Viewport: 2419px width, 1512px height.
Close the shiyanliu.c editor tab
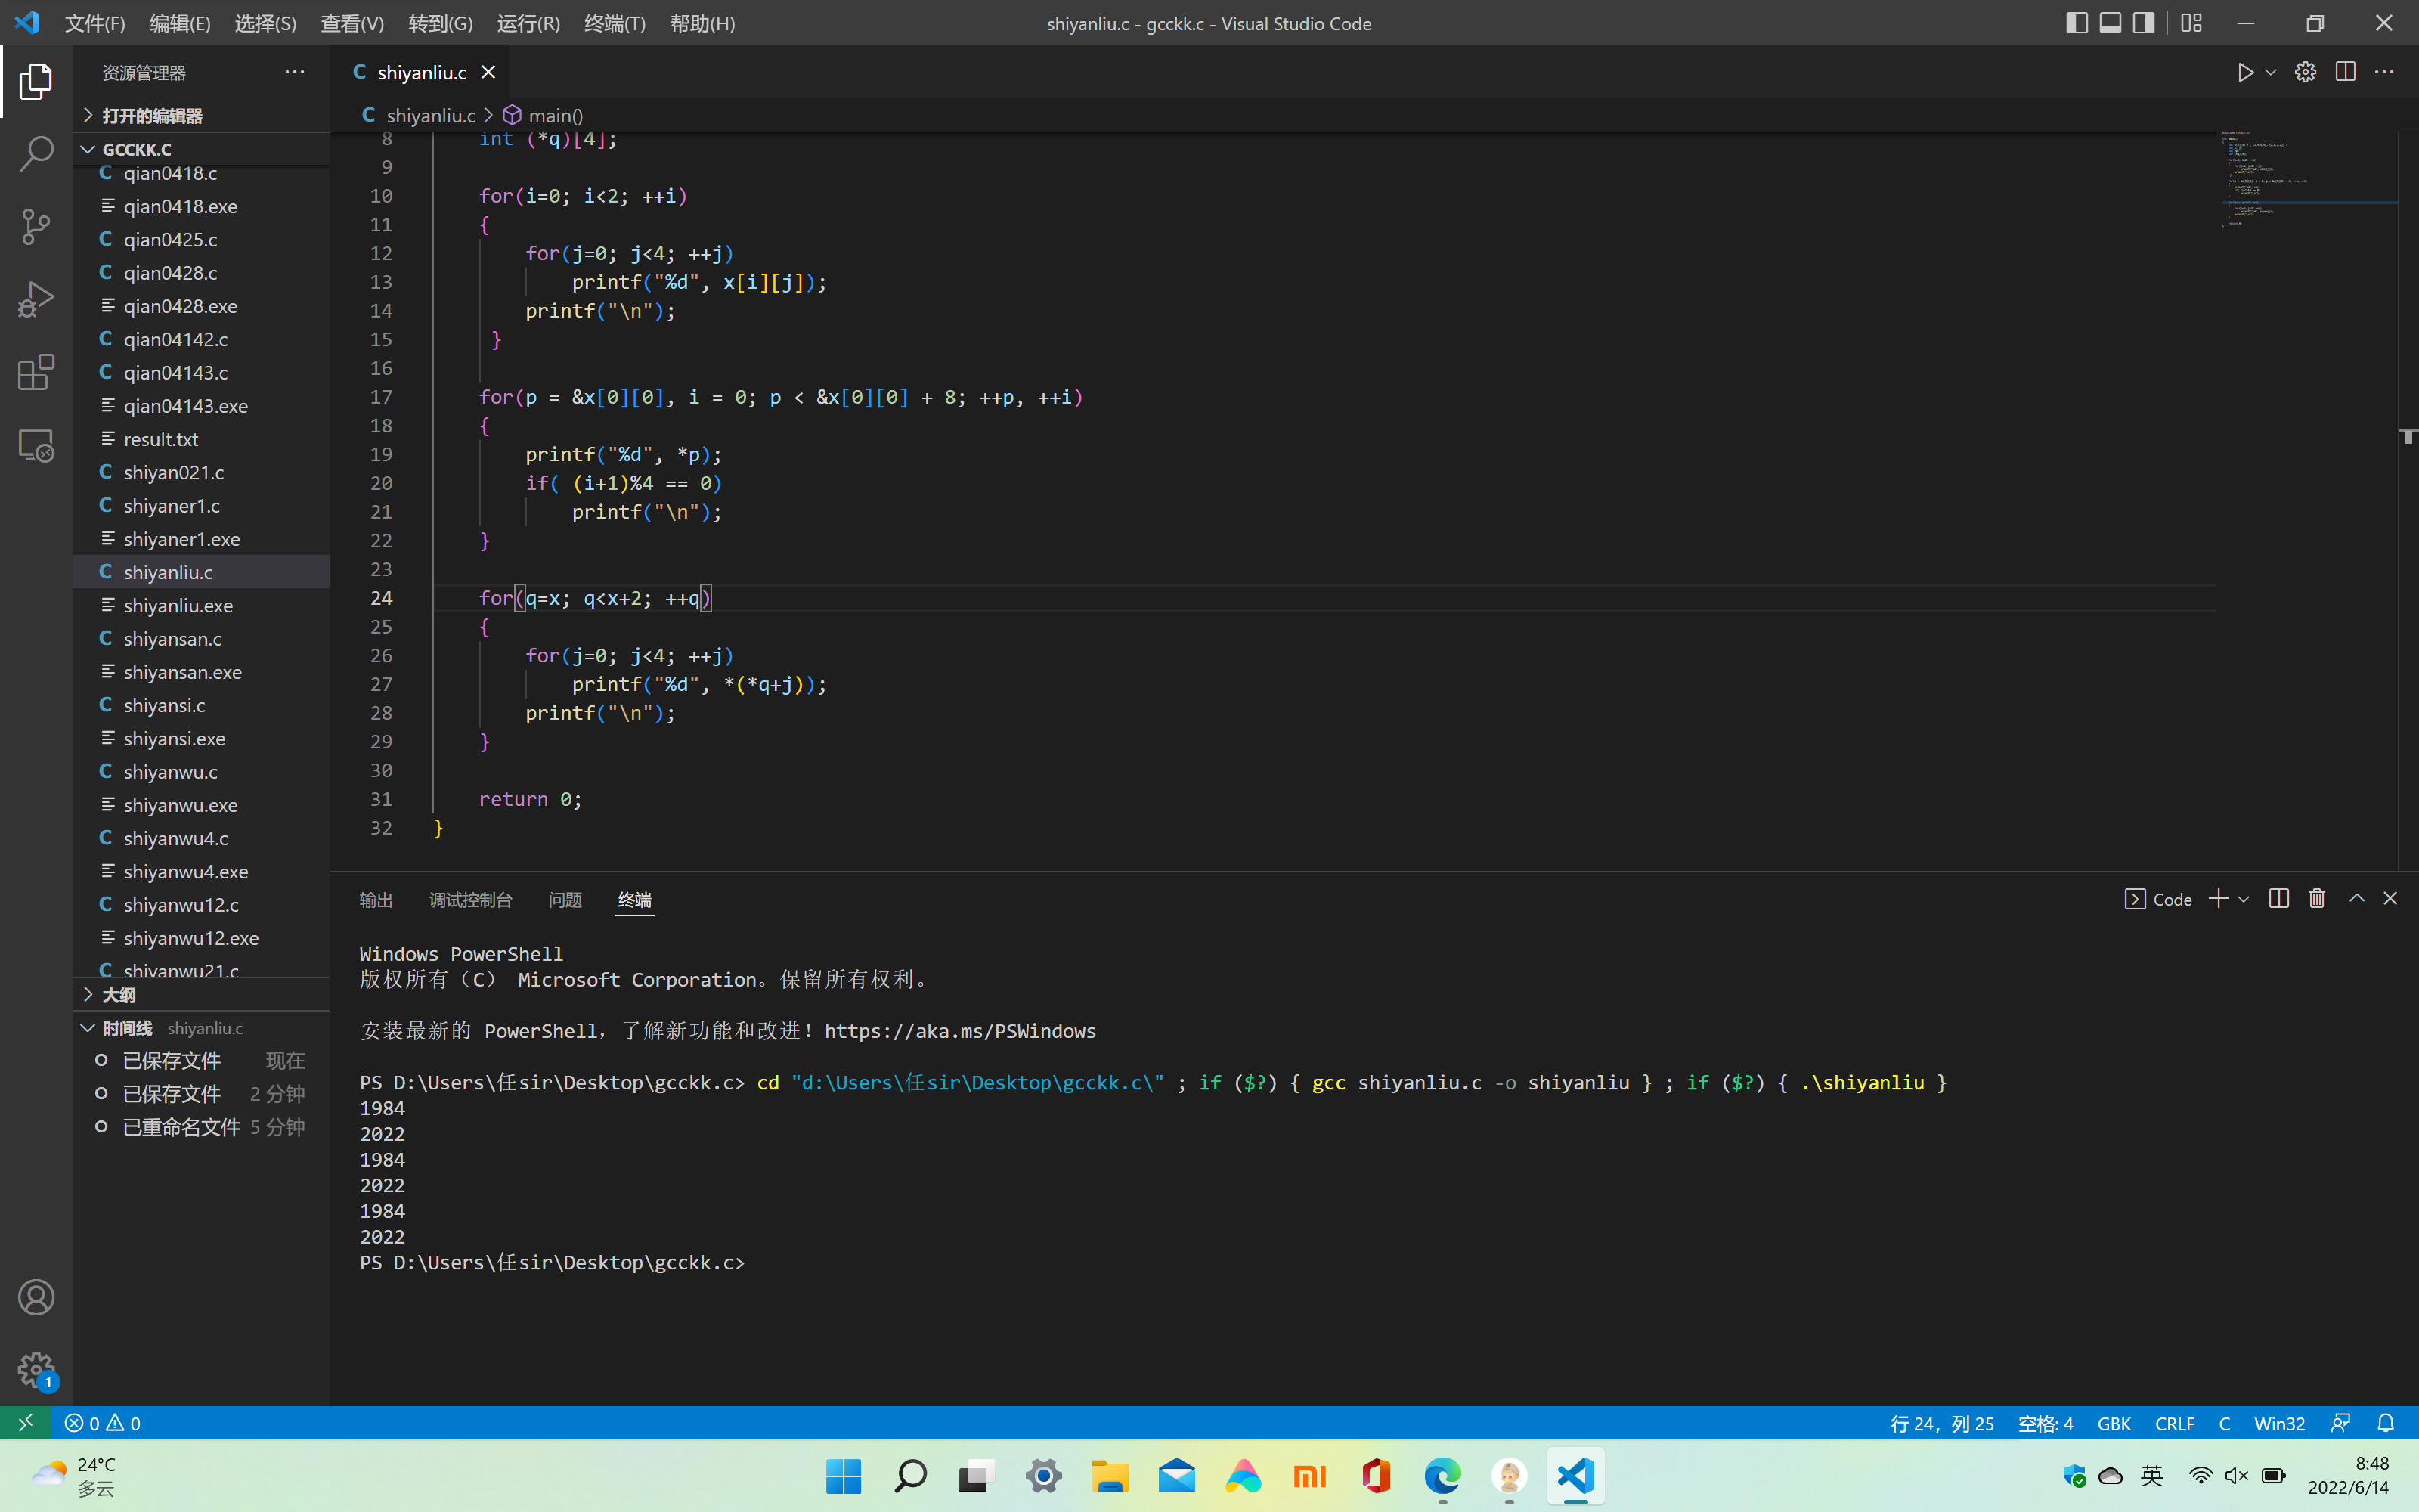[488, 72]
